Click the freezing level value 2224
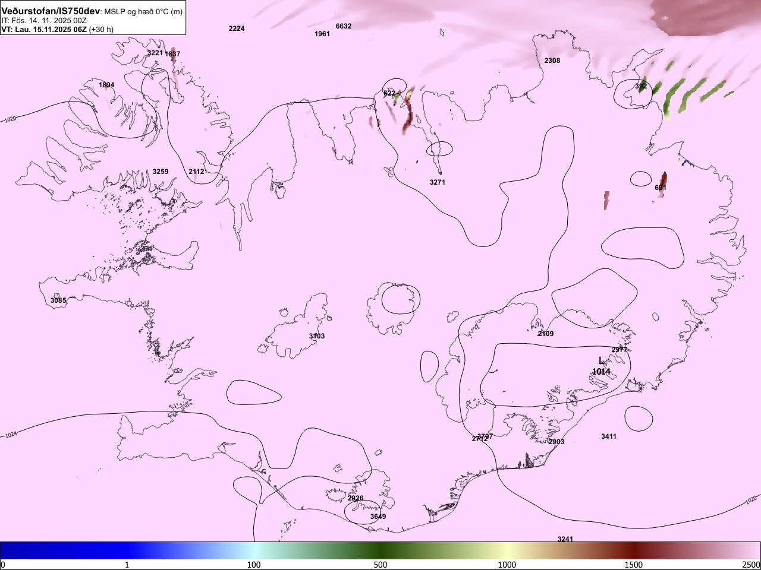Screen dimensions: 761x570 point(237,28)
